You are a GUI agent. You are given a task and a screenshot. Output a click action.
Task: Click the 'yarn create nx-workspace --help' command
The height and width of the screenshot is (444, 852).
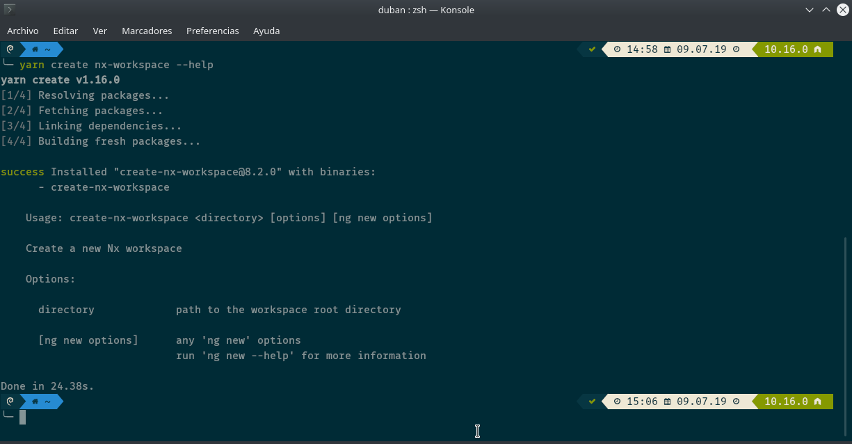pyautogui.click(x=116, y=65)
